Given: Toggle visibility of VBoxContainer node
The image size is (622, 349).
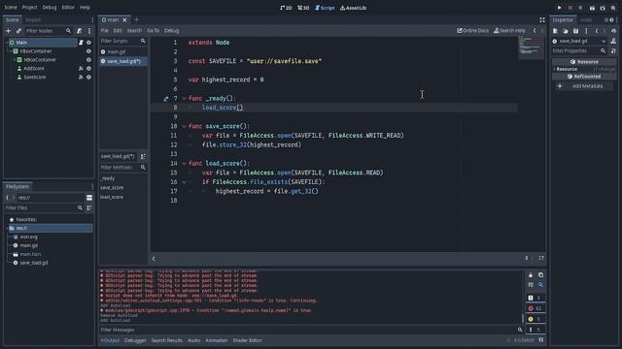Looking at the screenshot, I should pos(88,51).
